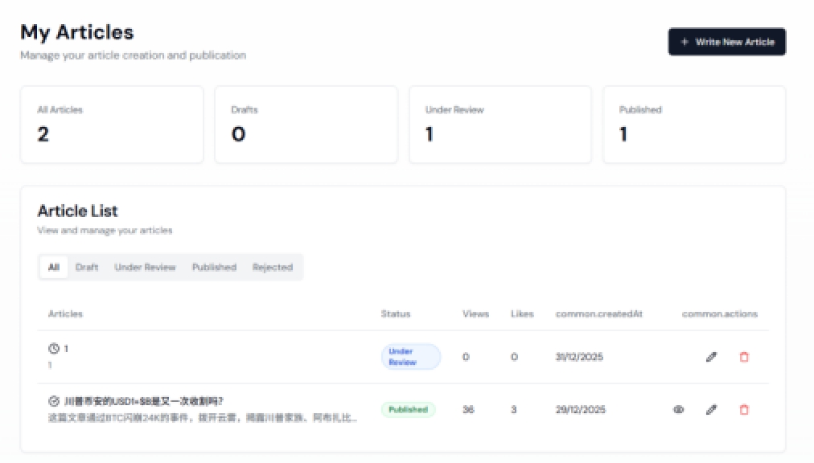Click the Published status badge
The image size is (814, 463).
click(408, 409)
